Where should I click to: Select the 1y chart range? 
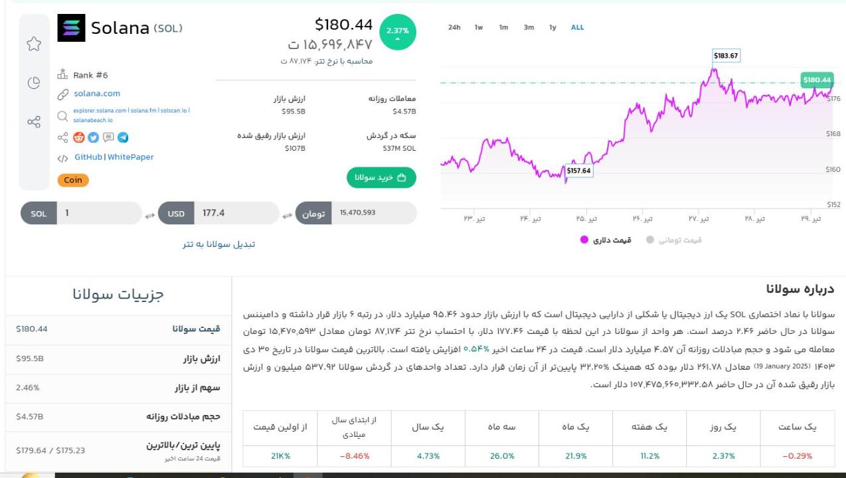pyautogui.click(x=552, y=27)
